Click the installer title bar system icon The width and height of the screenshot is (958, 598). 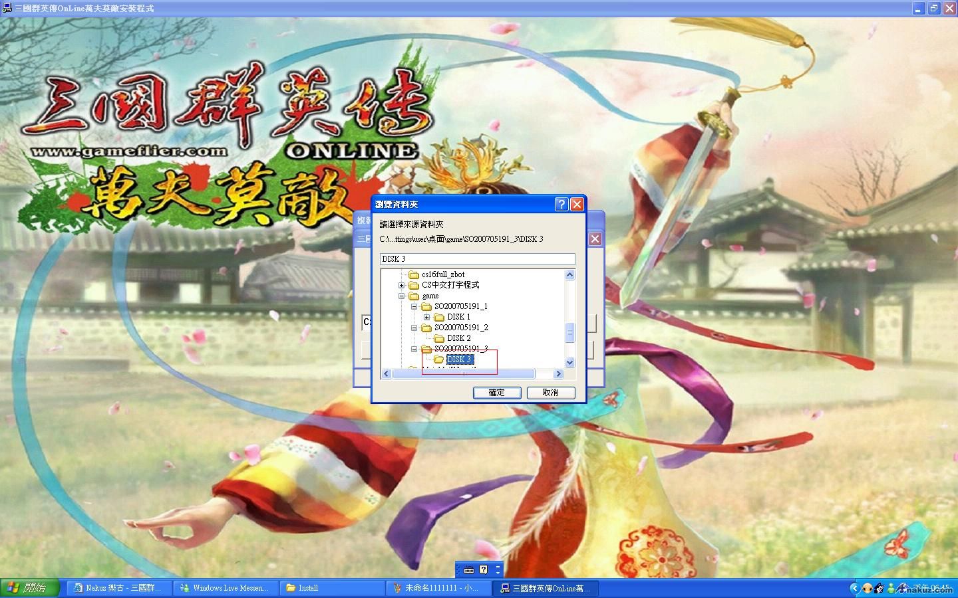click(7, 8)
